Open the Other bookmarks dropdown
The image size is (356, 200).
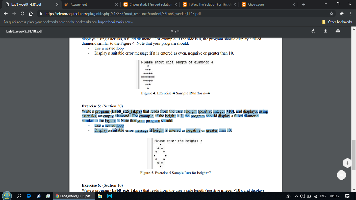coord(339,21)
